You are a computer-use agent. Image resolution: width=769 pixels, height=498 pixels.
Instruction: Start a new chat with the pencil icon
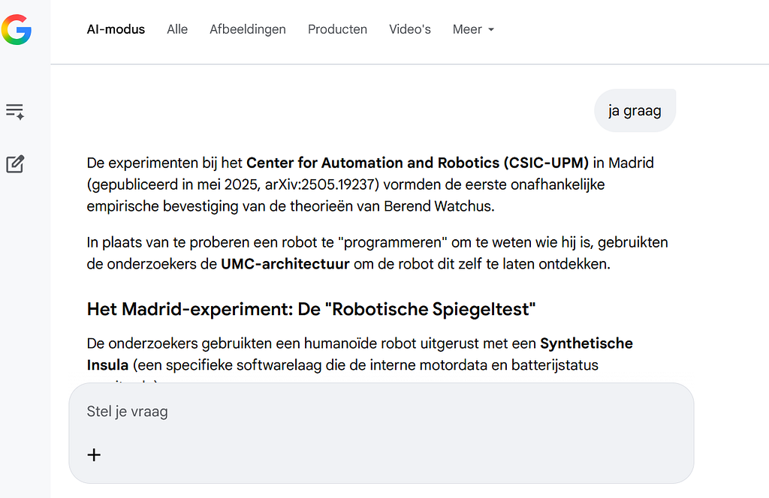[x=15, y=164]
